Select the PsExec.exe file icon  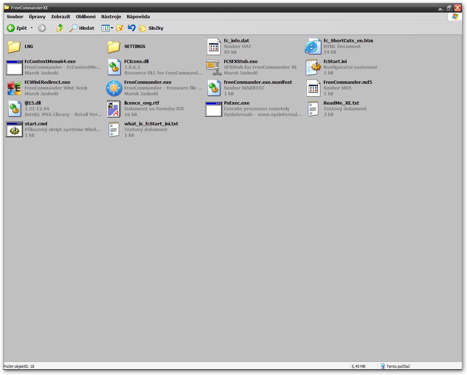coord(214,109)
